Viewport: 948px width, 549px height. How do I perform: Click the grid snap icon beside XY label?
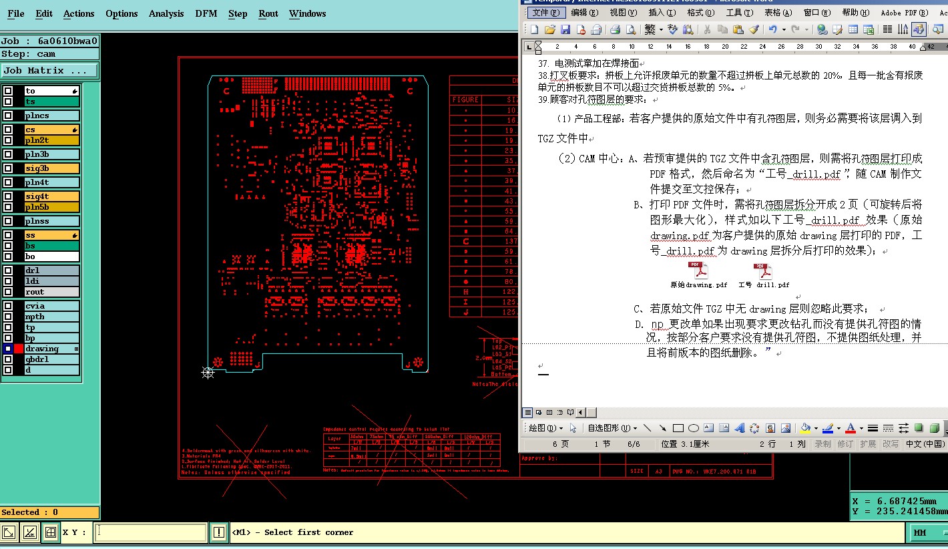tap(50, 532)
